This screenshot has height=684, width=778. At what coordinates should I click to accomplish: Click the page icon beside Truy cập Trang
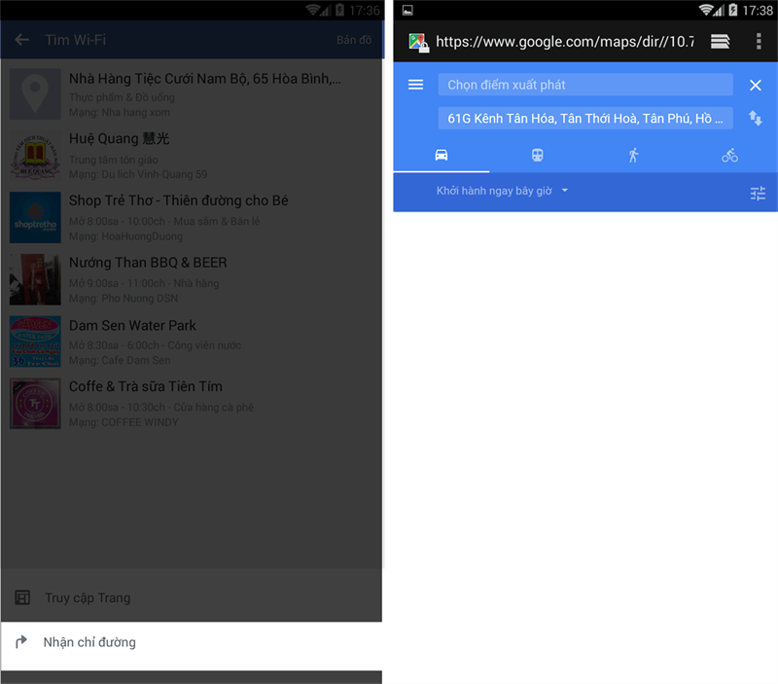(22, 597)
